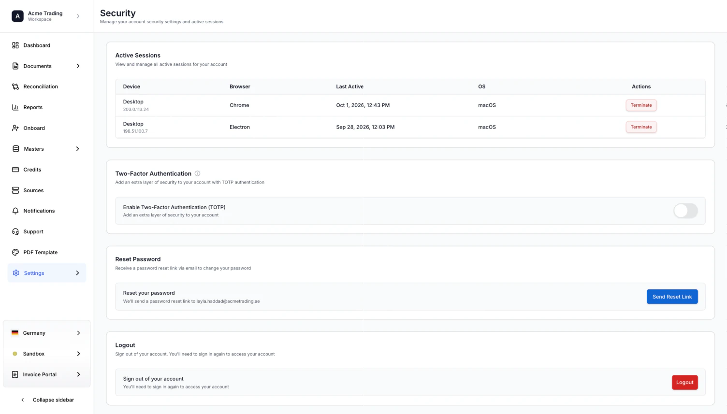
Task: Click the Documents file icon
Action: click(15, 66)
